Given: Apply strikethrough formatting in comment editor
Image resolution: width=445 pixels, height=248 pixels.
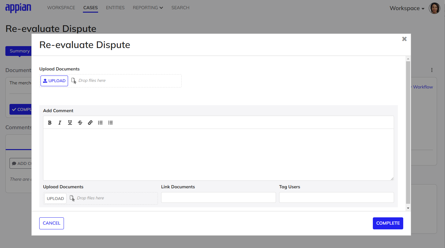Looking at the screenshot, I should pyautogui.click(x=80, y=123).
